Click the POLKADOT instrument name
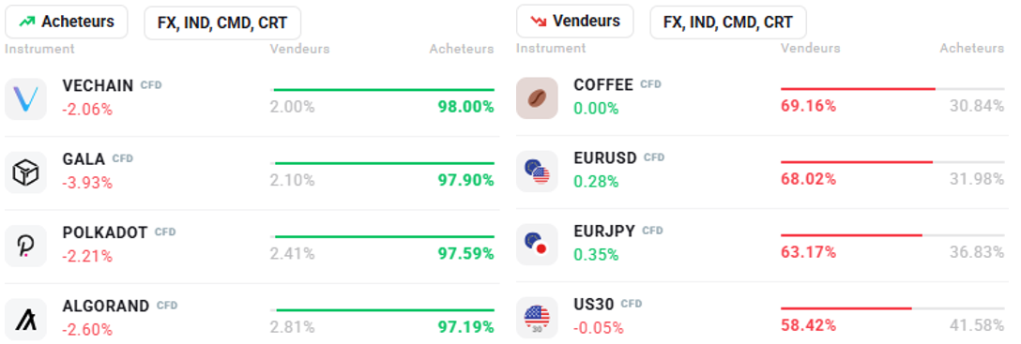The image size is (1021, 344). click(105, 232)
